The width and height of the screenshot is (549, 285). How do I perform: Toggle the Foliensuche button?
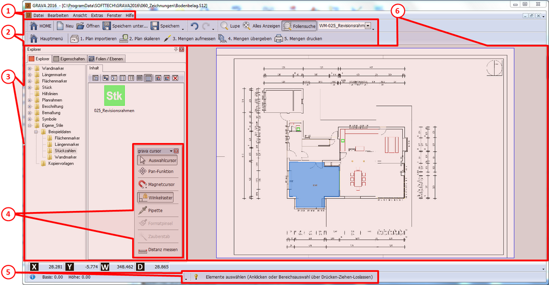point(299,26)
